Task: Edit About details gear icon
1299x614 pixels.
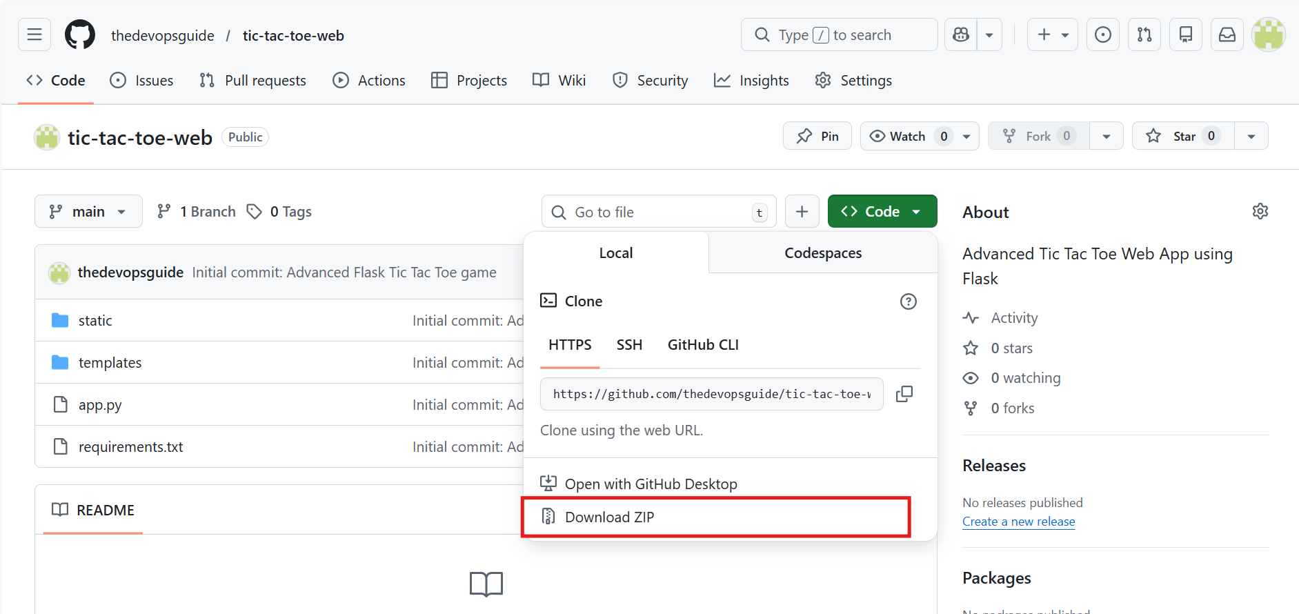Action: [x=1260, y=211]
